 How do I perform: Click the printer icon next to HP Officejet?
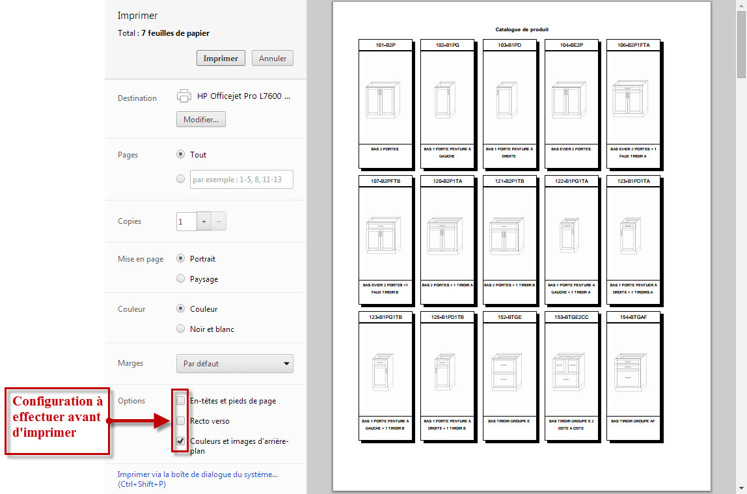[x=183, y=96]
